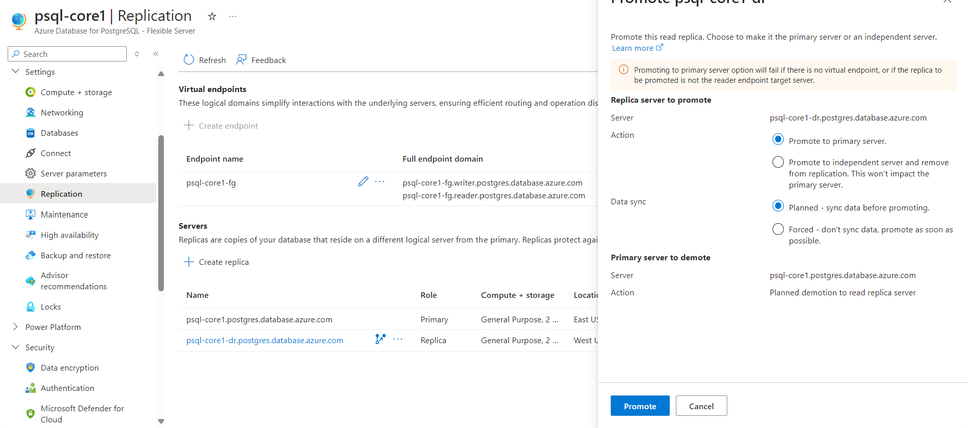This screenshot has height=428, width=968.
Task: Open Databases icon in sidebar
Action: point(31,133)
